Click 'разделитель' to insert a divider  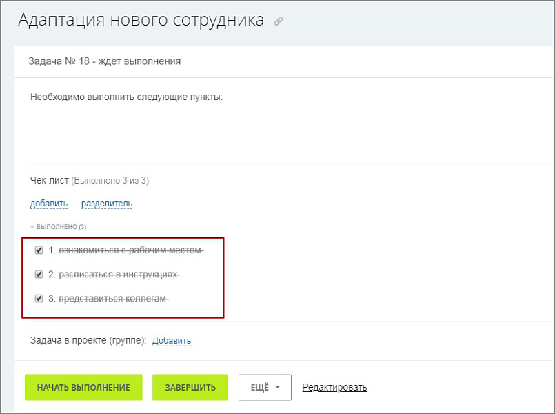[108, 204]
